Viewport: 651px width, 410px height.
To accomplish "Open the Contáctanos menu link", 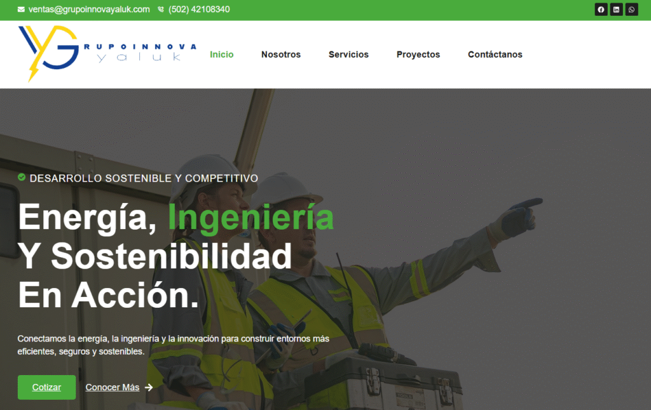I will (495, 55).
